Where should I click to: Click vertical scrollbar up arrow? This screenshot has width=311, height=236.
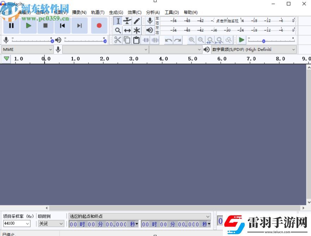309,68
